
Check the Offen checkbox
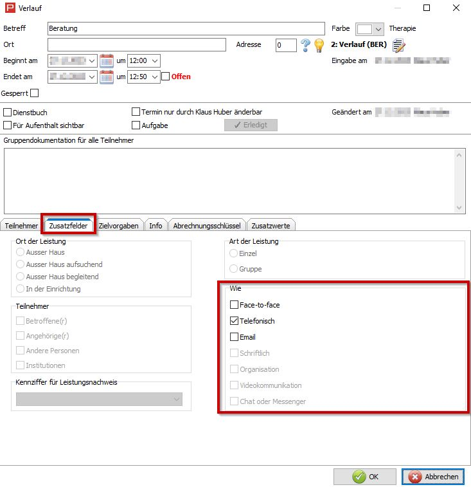165,77
